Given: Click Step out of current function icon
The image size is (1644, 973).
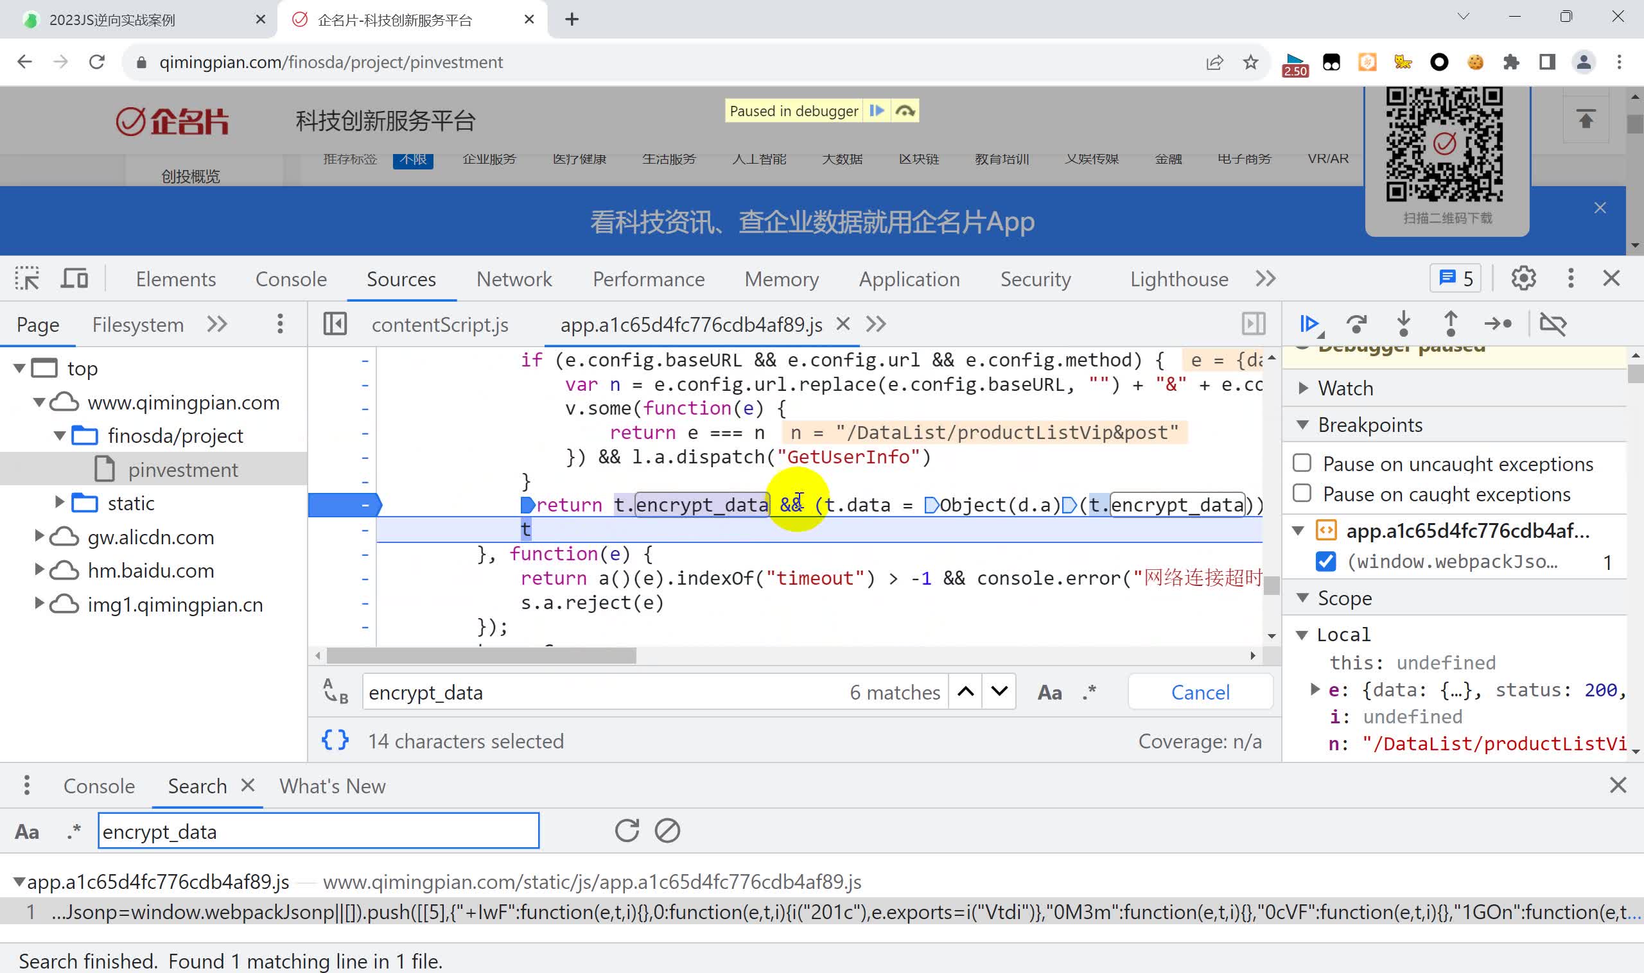Looking at the screenshot, I should coord(1451,324).
